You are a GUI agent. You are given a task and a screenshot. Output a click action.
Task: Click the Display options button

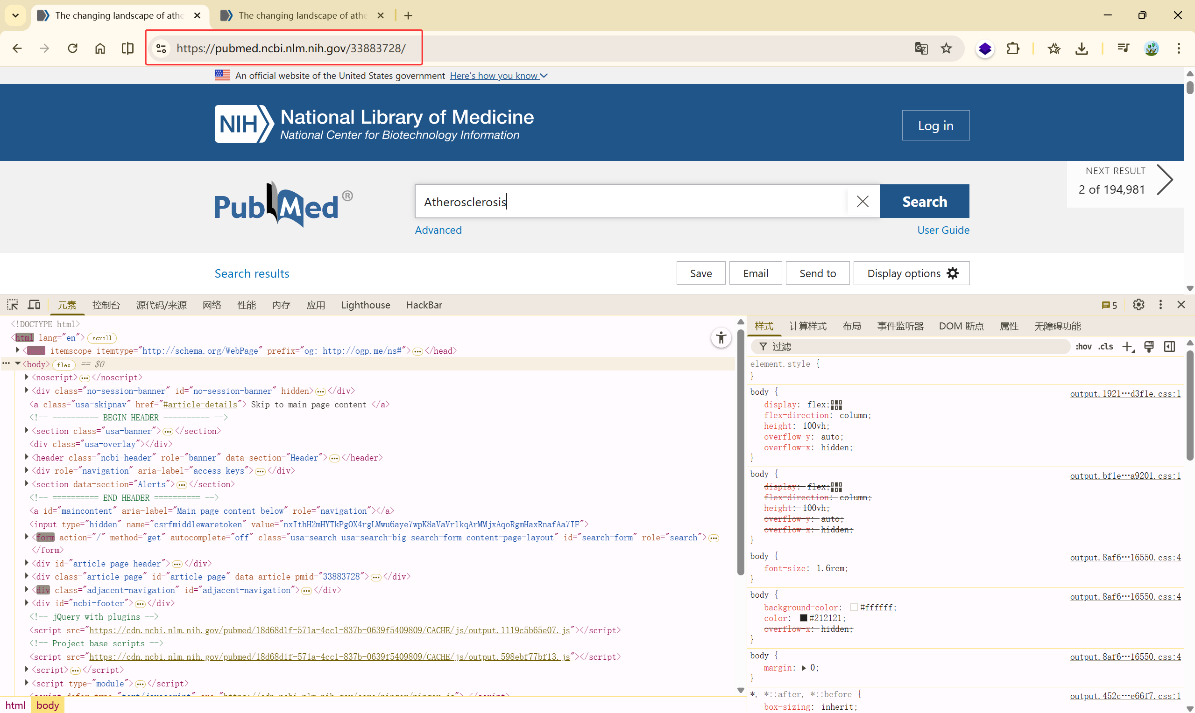[911, 273]
